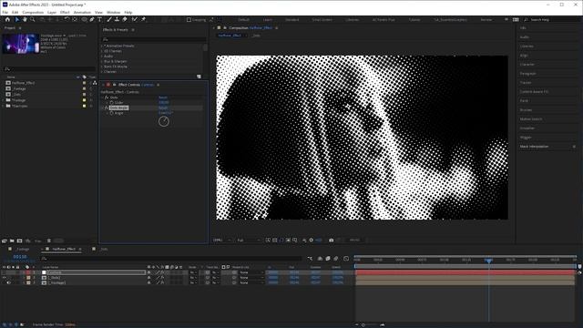Toggle the Angle property stopwatch
Screen dimensions: 583x328
click(x=111, y=113)
